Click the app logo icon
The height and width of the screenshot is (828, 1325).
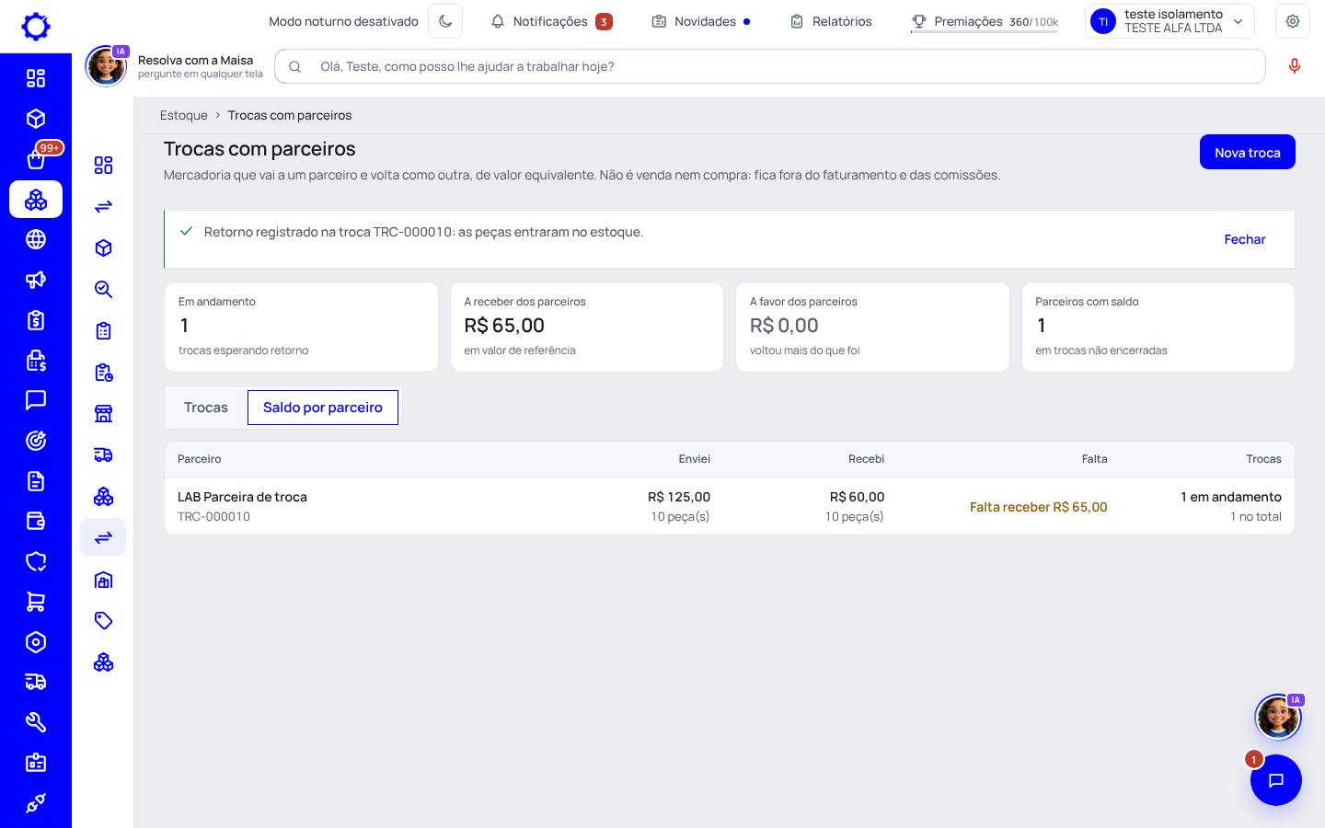36,26
